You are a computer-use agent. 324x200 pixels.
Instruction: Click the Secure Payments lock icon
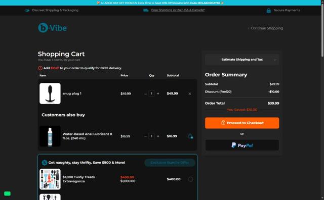click(268, 11)
